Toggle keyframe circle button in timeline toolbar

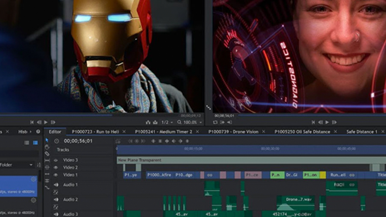pos(137,141)
